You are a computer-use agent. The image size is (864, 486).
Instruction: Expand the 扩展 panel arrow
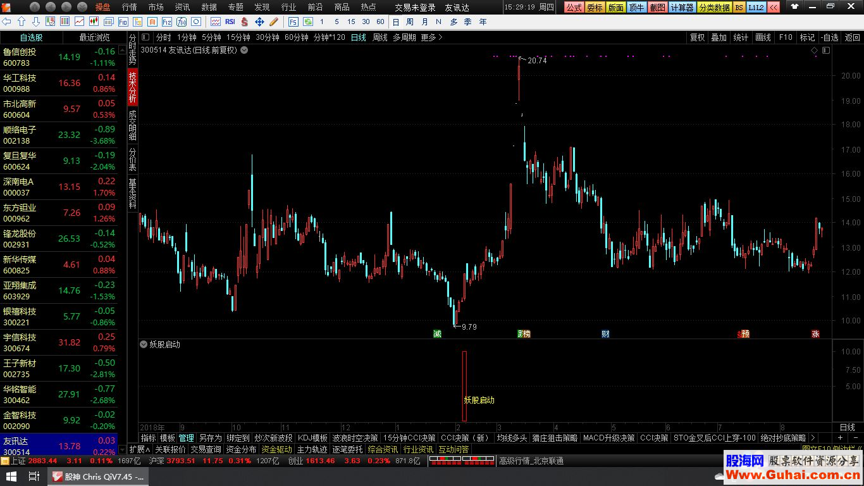point(140,449)
